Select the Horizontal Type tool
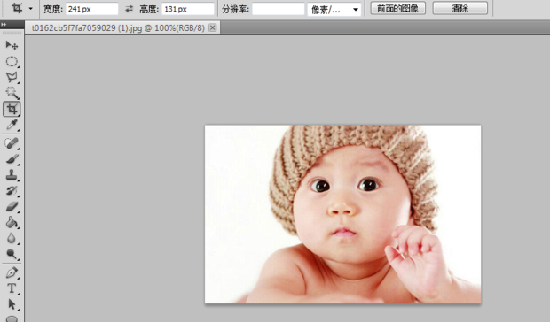Image resolution: width=550 pixels, height=322 pixels. click(x=12, y=288)
